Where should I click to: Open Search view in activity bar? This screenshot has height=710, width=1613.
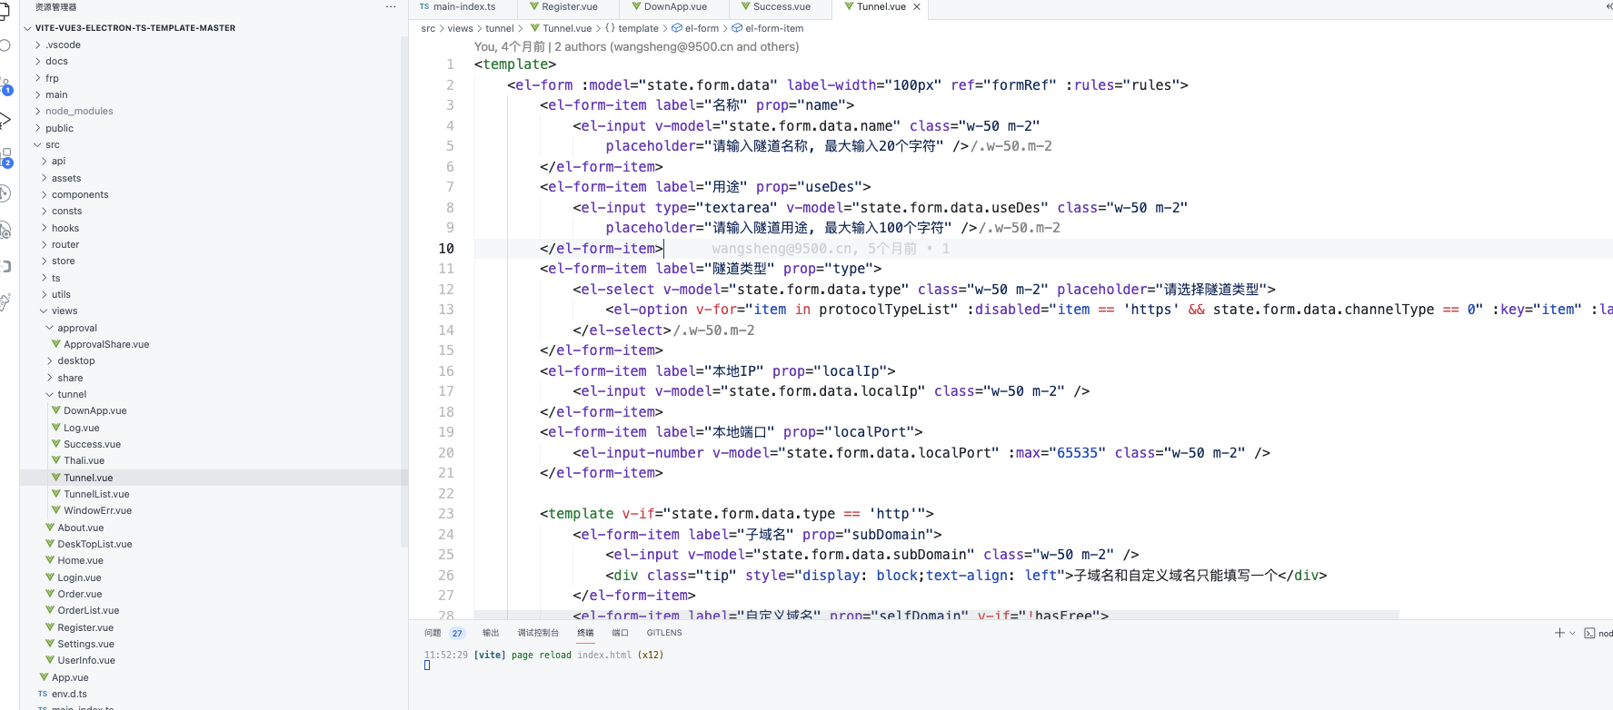(x=5, y=45)
